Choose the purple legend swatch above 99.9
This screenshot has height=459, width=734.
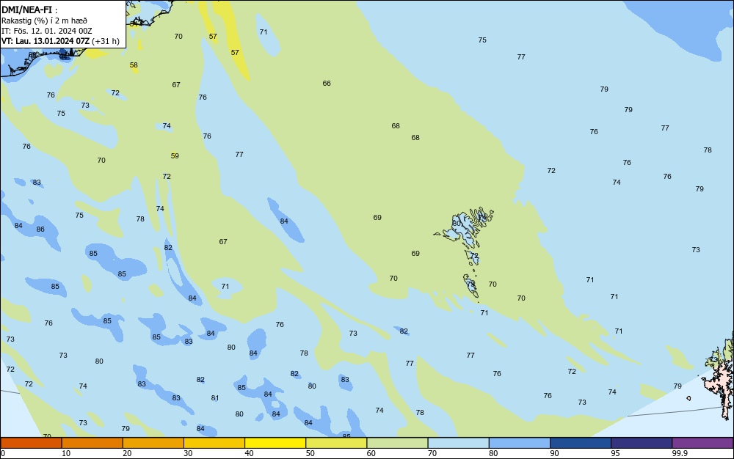[x=702, y=443]
